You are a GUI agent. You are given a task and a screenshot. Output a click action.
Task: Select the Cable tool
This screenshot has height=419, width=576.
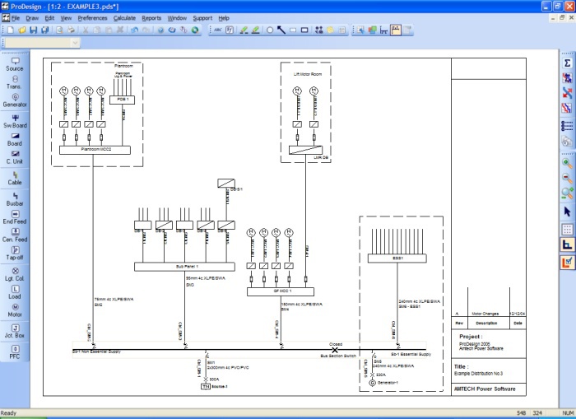[x=15, y=179]
